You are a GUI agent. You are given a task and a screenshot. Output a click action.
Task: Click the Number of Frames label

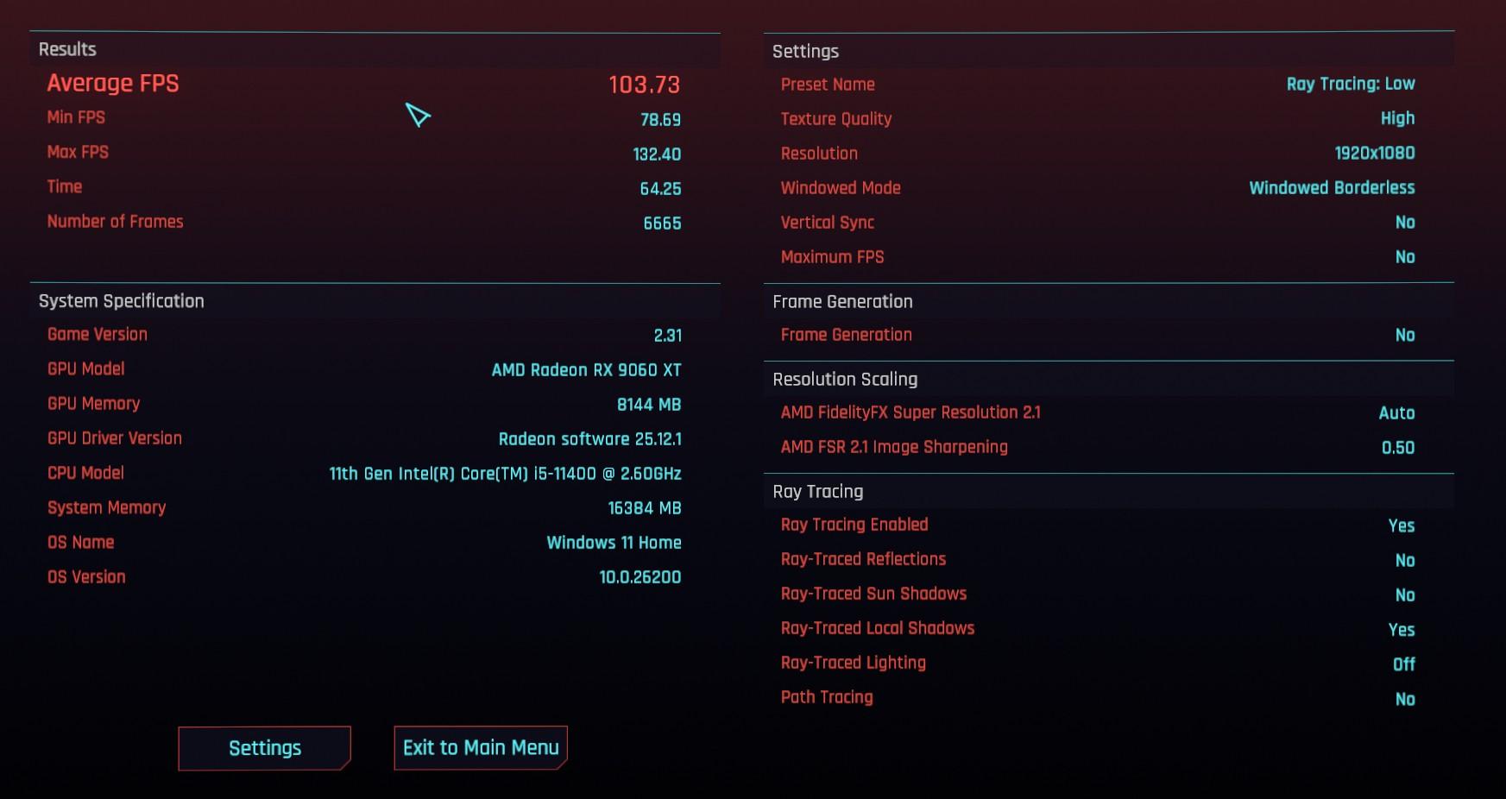tap(115, 222)
